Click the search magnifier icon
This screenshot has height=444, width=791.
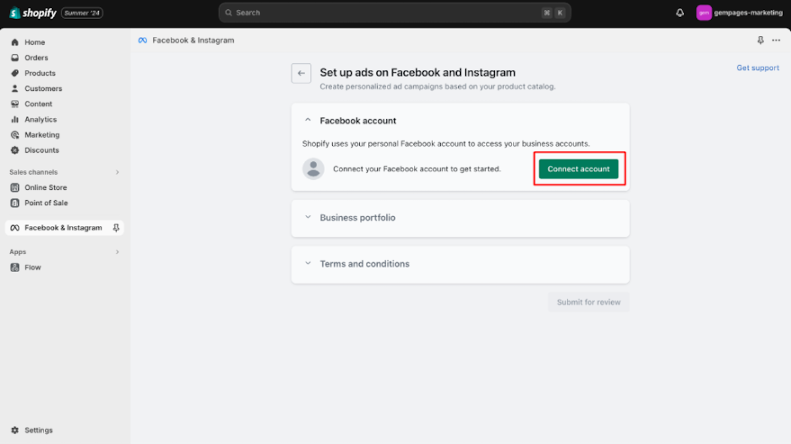pos(229,13)
